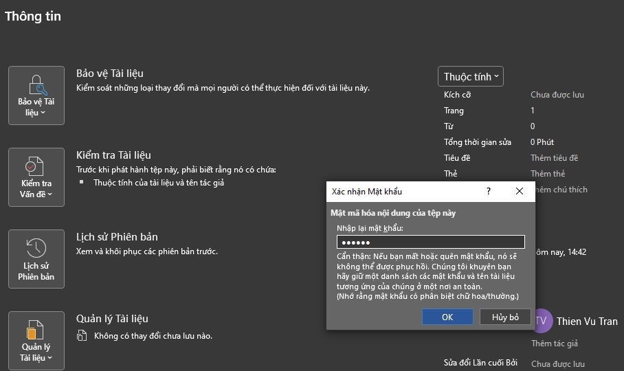
Task: Click the TV author avatar
Action: point(542,321)
